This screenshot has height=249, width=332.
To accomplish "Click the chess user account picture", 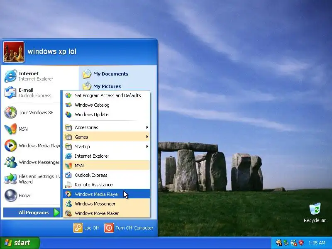I will (14, 52).
